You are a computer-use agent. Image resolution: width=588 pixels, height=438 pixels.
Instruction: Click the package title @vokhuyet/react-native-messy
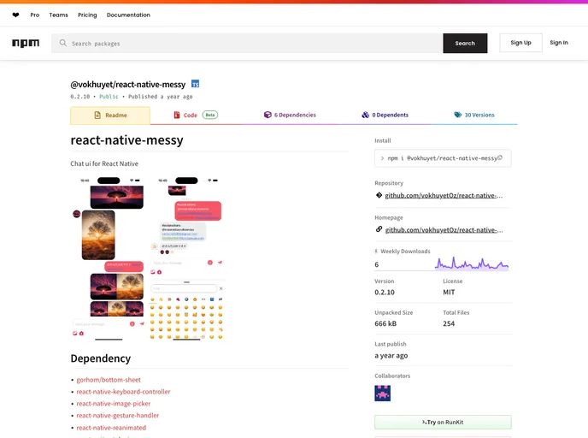[128, 84]
